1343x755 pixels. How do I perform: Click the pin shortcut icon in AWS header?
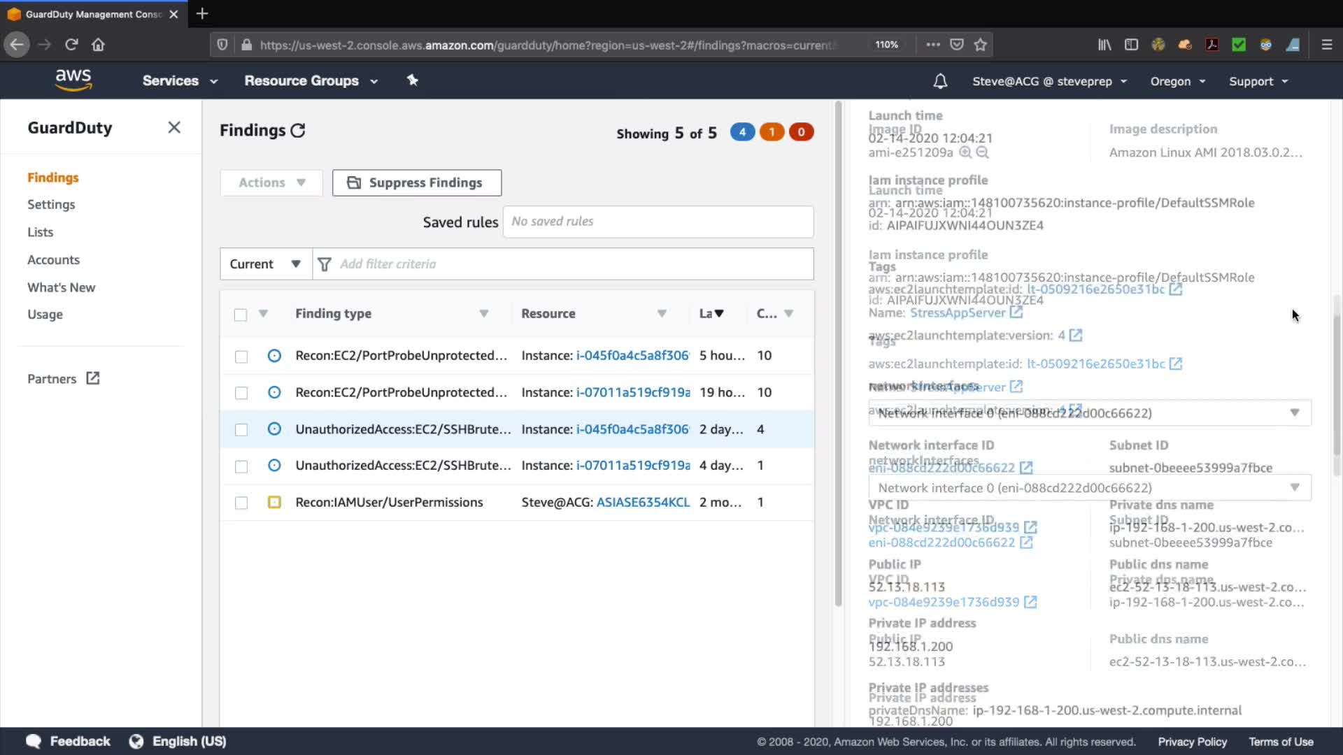point(413,80)
